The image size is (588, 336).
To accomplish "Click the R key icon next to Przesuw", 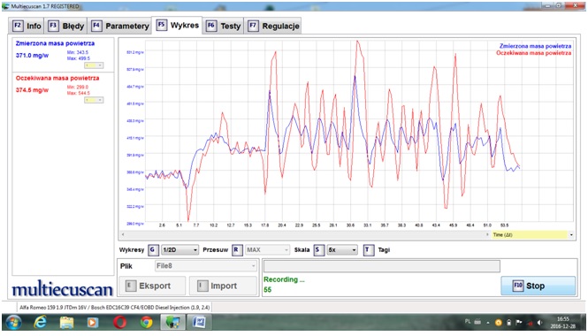I will pyautogui.click(x=237, y=249).
